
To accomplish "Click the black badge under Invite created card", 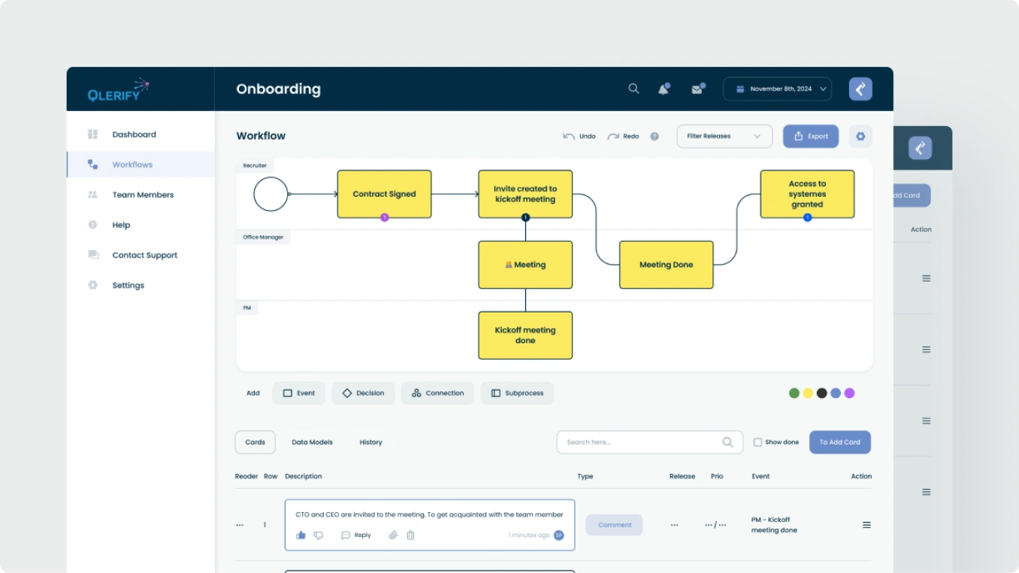I will (x=525, y=218).
